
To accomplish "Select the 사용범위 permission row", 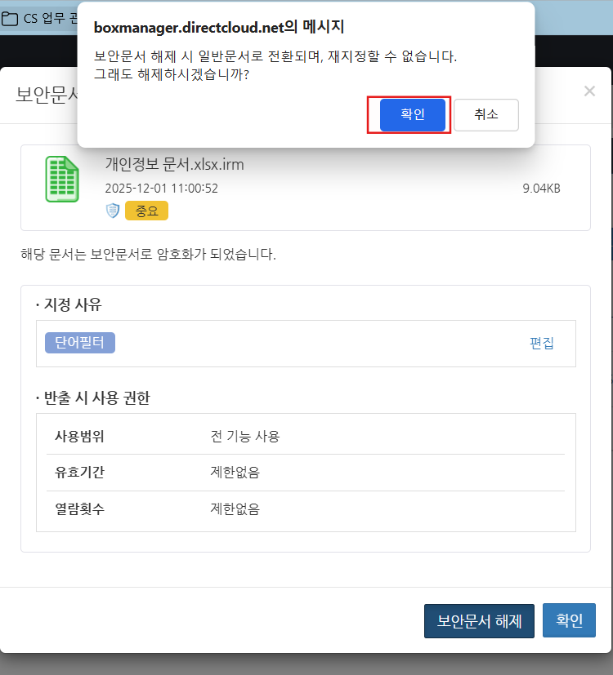I will coord(305,436).
